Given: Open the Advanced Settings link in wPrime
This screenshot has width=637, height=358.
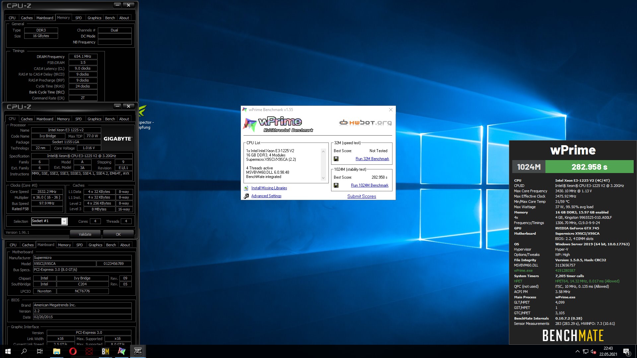Looking at the screenshot, I should point(266,196).
